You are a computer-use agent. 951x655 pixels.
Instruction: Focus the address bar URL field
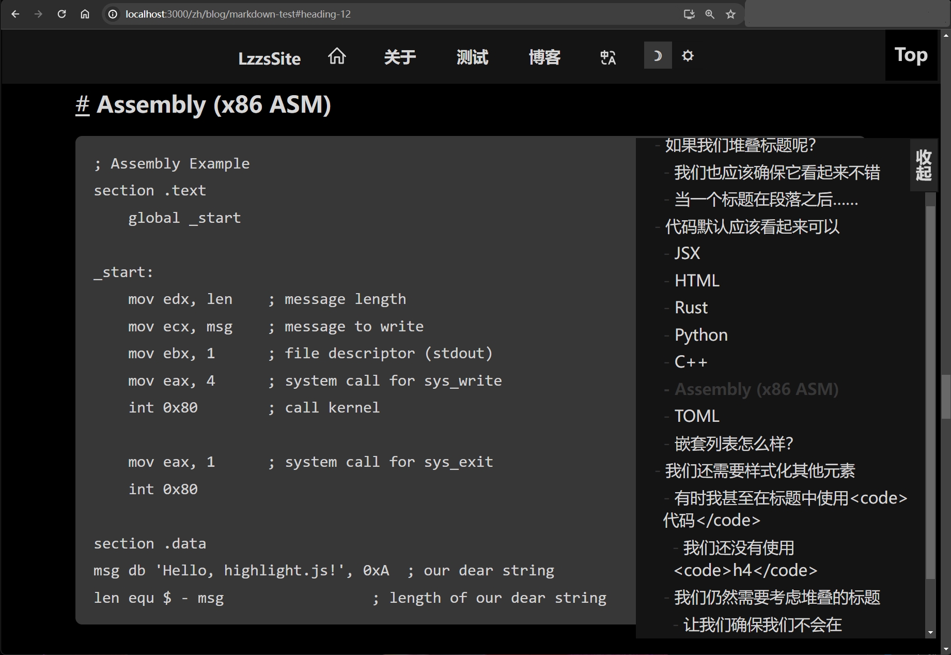[x=398, y=14]
